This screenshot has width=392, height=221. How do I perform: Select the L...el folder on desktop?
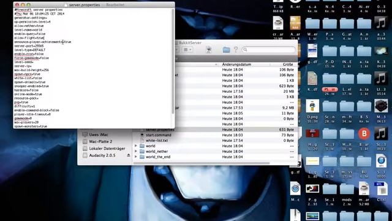pyautogui.click(x=347, y=79)
